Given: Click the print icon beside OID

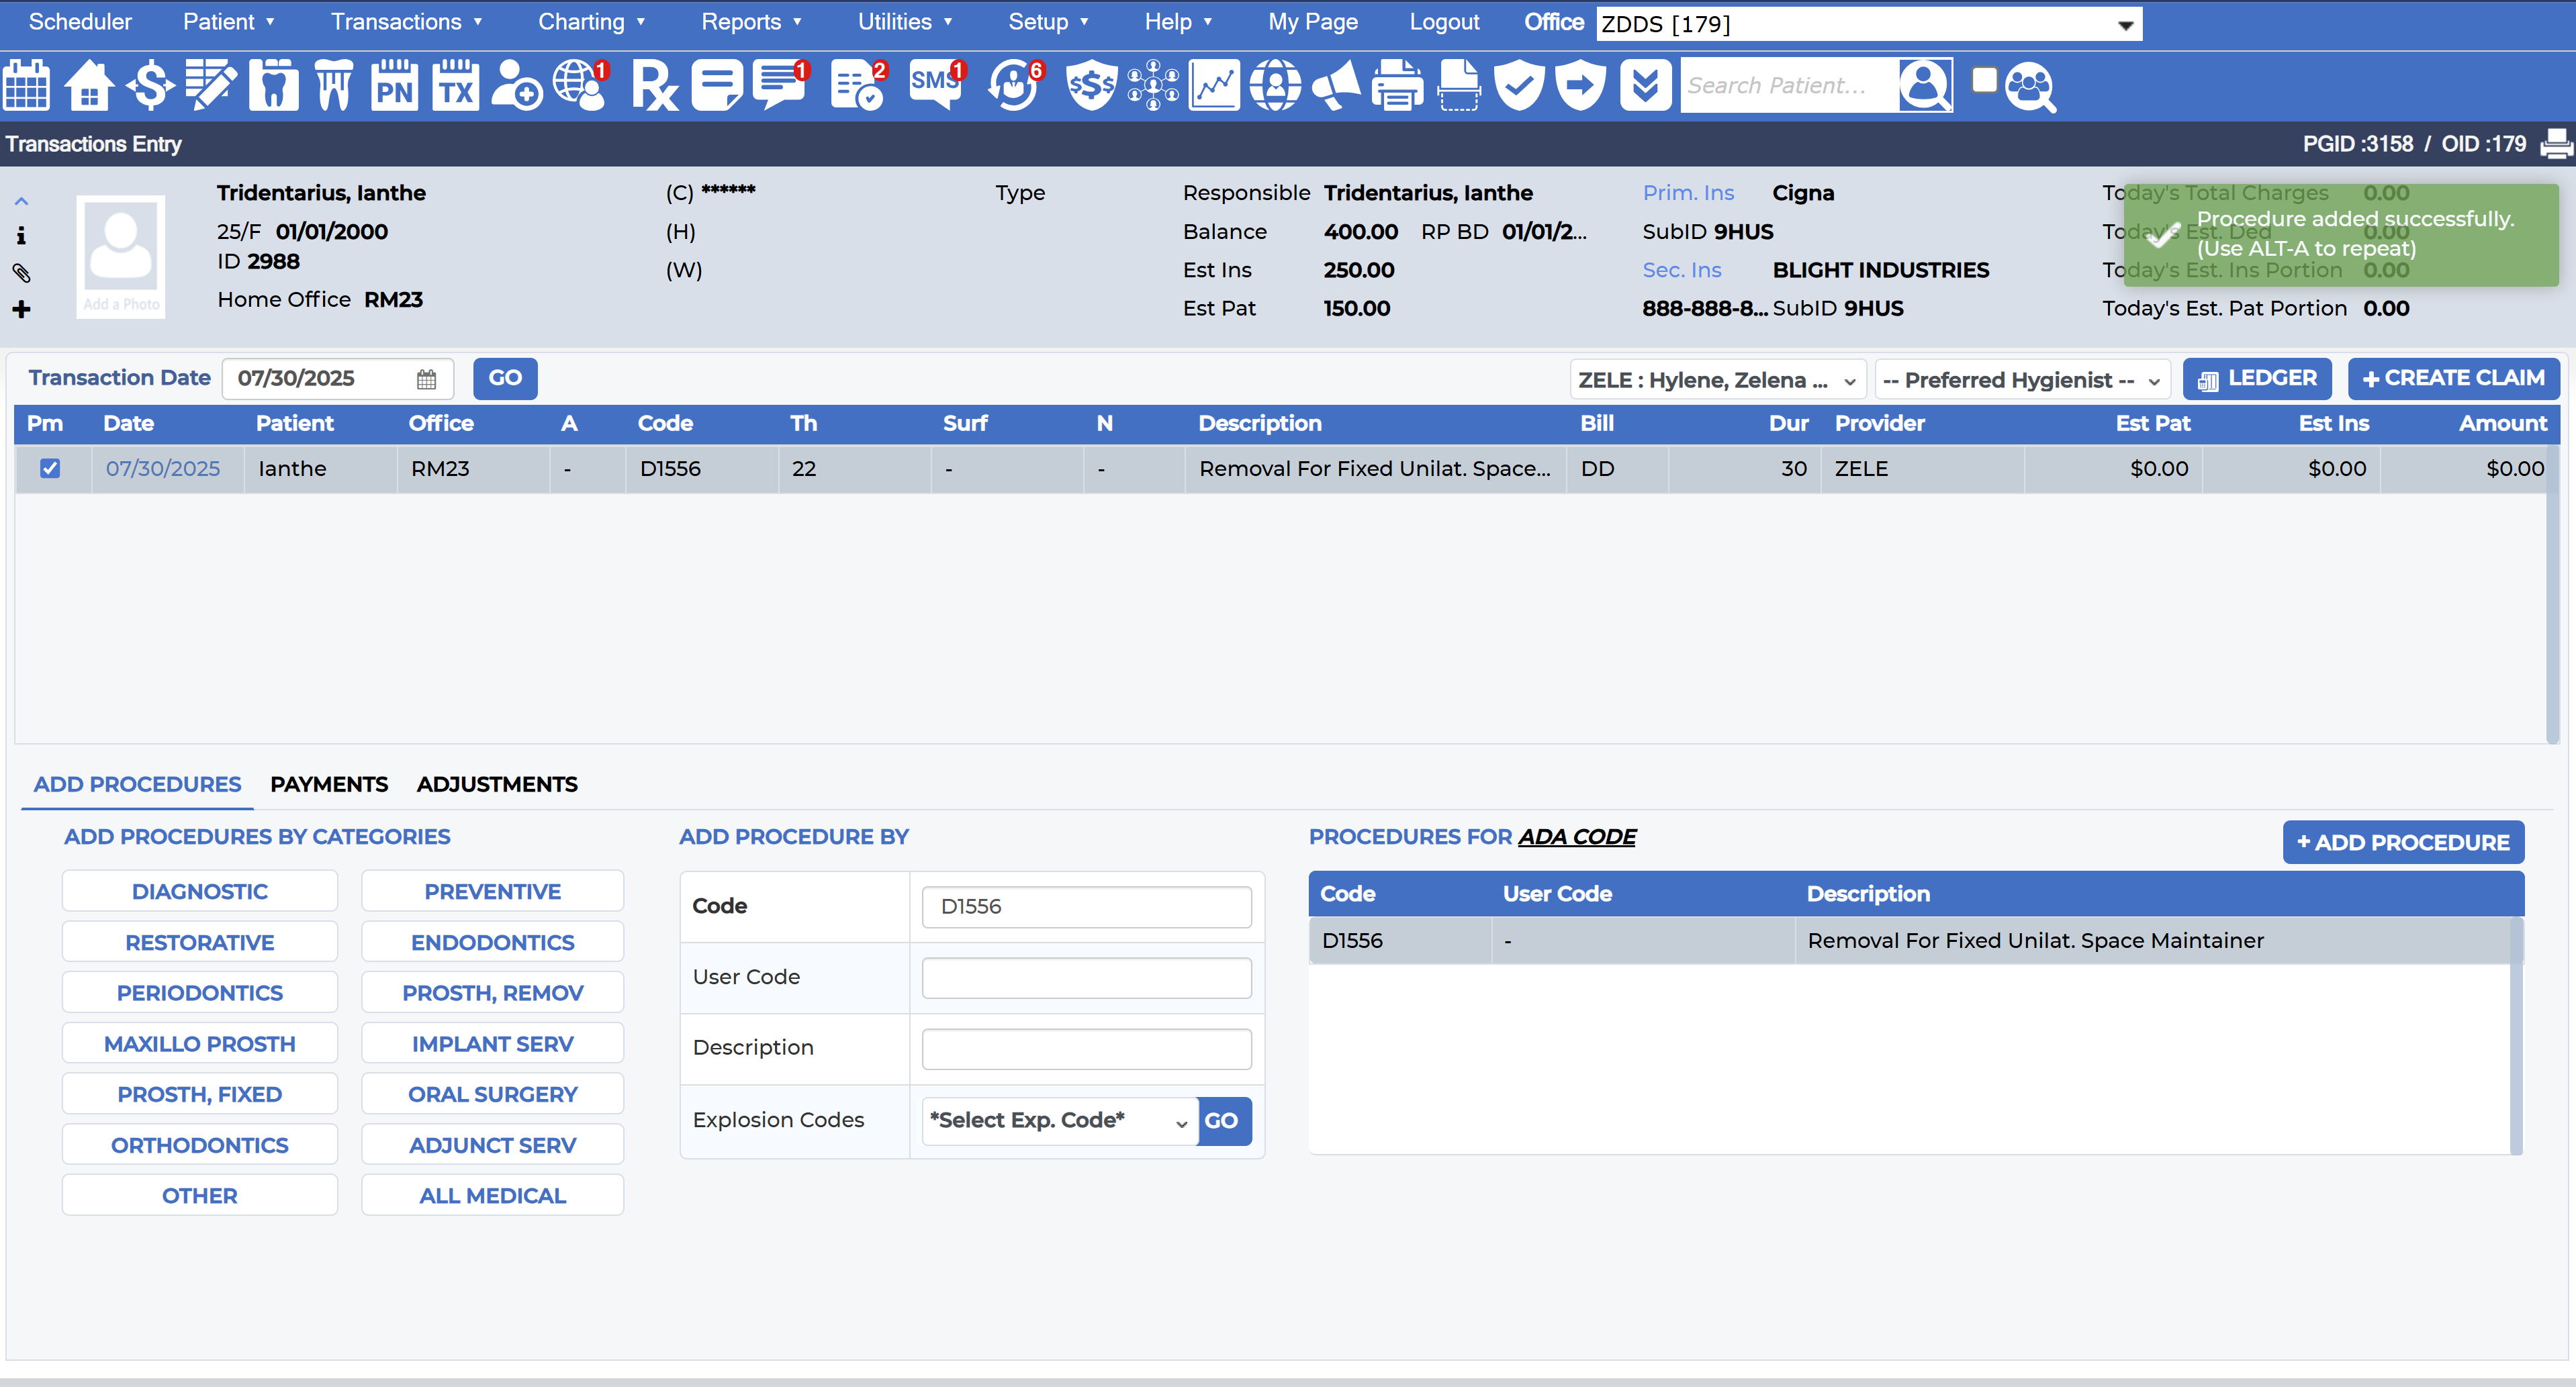Looking at the screenshot, I should (x=2556, y=144).
